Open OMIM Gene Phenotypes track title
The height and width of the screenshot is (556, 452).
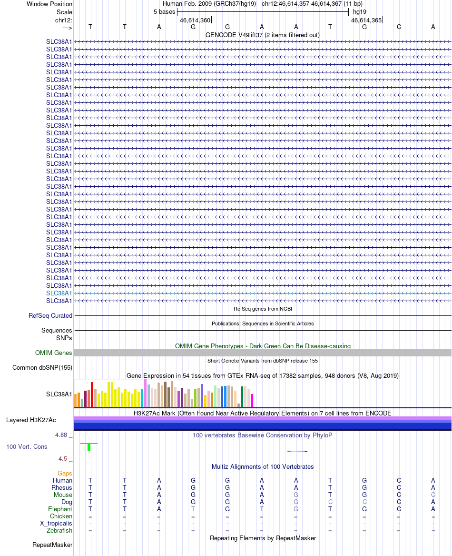tap(263, 346)
